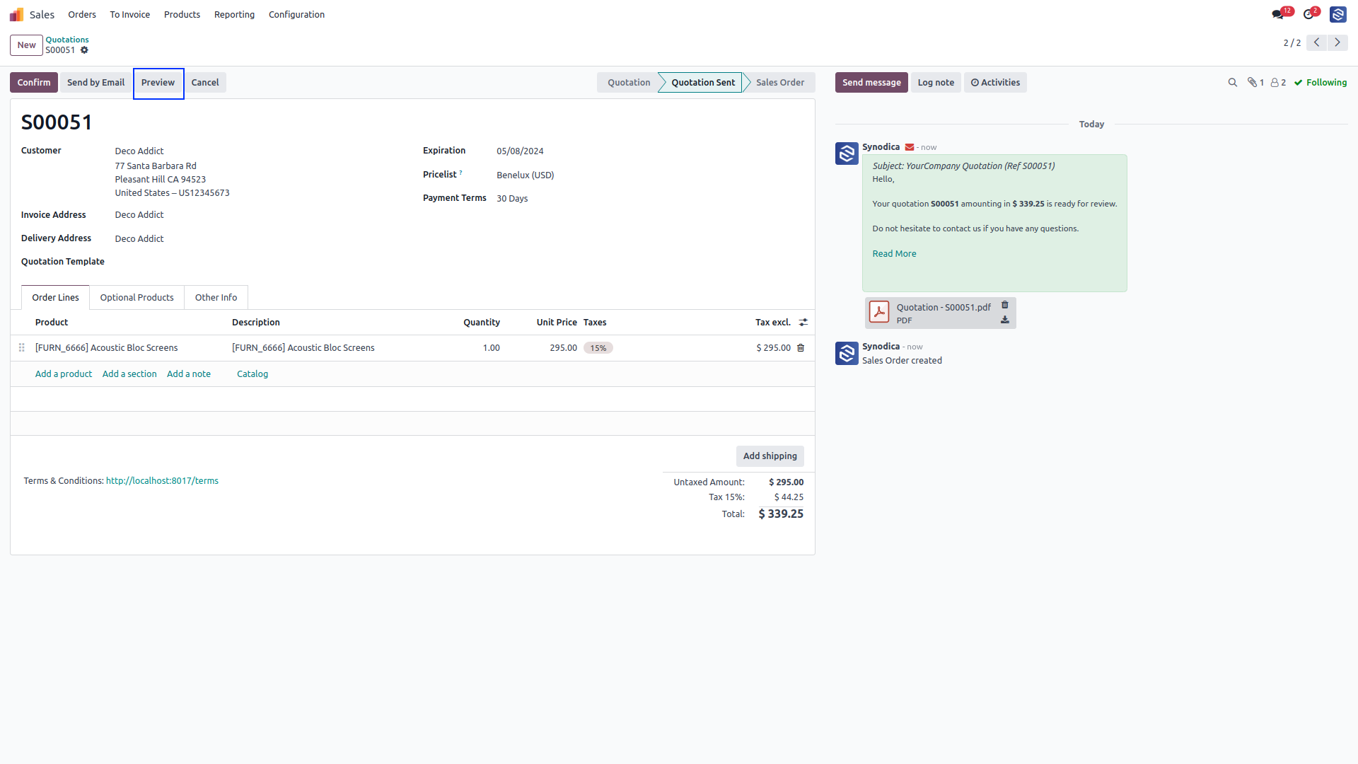Open the Configuration menu
Image resolution: width=1358 pixels, height=764 pixels.
[x=296, y=14]
